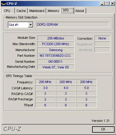Click the Manufacturing Date label

(x=21, y=67)
